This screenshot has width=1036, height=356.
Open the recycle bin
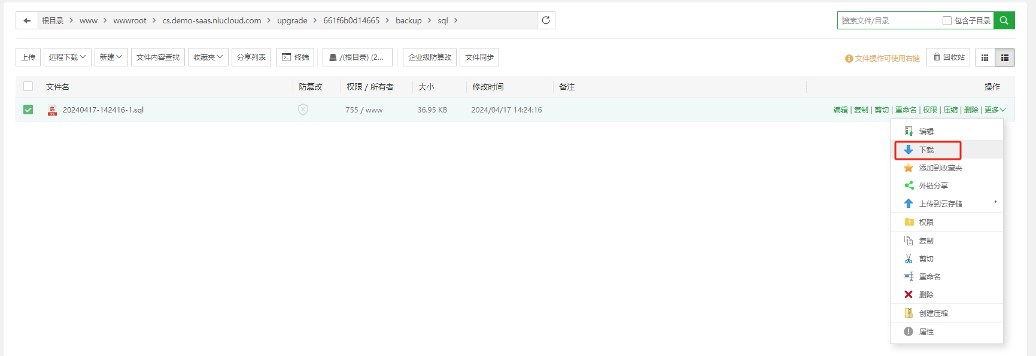949,57
